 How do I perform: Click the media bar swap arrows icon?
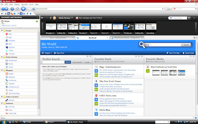[51, 18]
